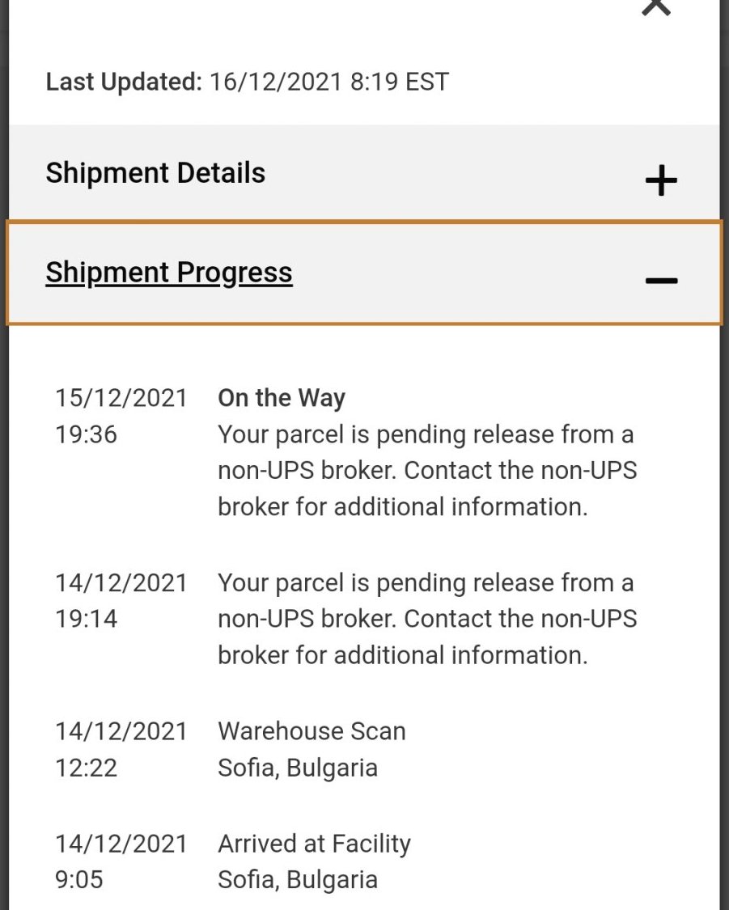This screenshot has height=910, width=729.
Task: Click Sofia, Bulgaria under Warehouse Scan
Action: [x=298, y=768]
